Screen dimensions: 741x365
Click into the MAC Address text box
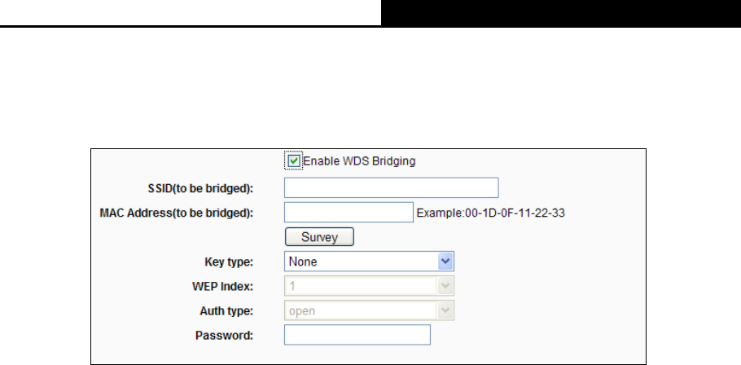(349, 213)
